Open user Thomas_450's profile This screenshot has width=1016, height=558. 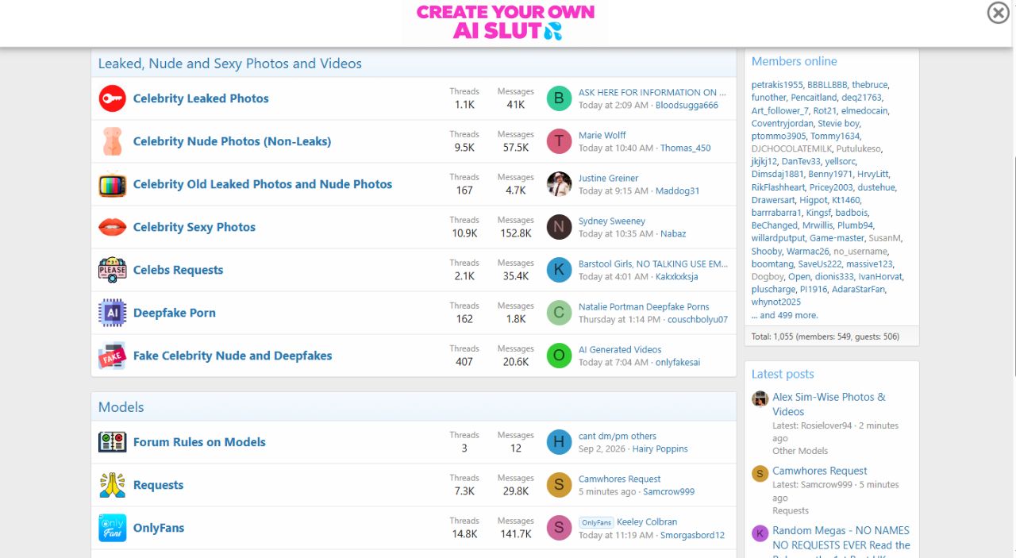click(686, 148)
